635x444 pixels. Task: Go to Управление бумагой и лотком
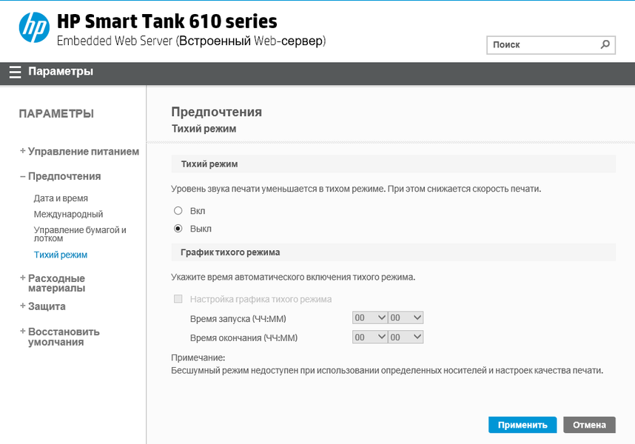click(x=80, y=234)
